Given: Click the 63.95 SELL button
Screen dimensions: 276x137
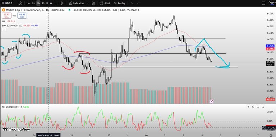Looking at the screenshot, I should [7, 16].
